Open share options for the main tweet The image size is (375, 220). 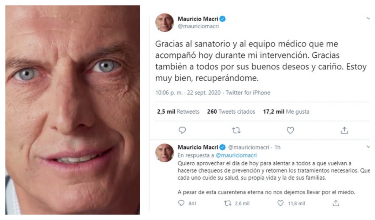pyautogui.click(x=344, y=130)
